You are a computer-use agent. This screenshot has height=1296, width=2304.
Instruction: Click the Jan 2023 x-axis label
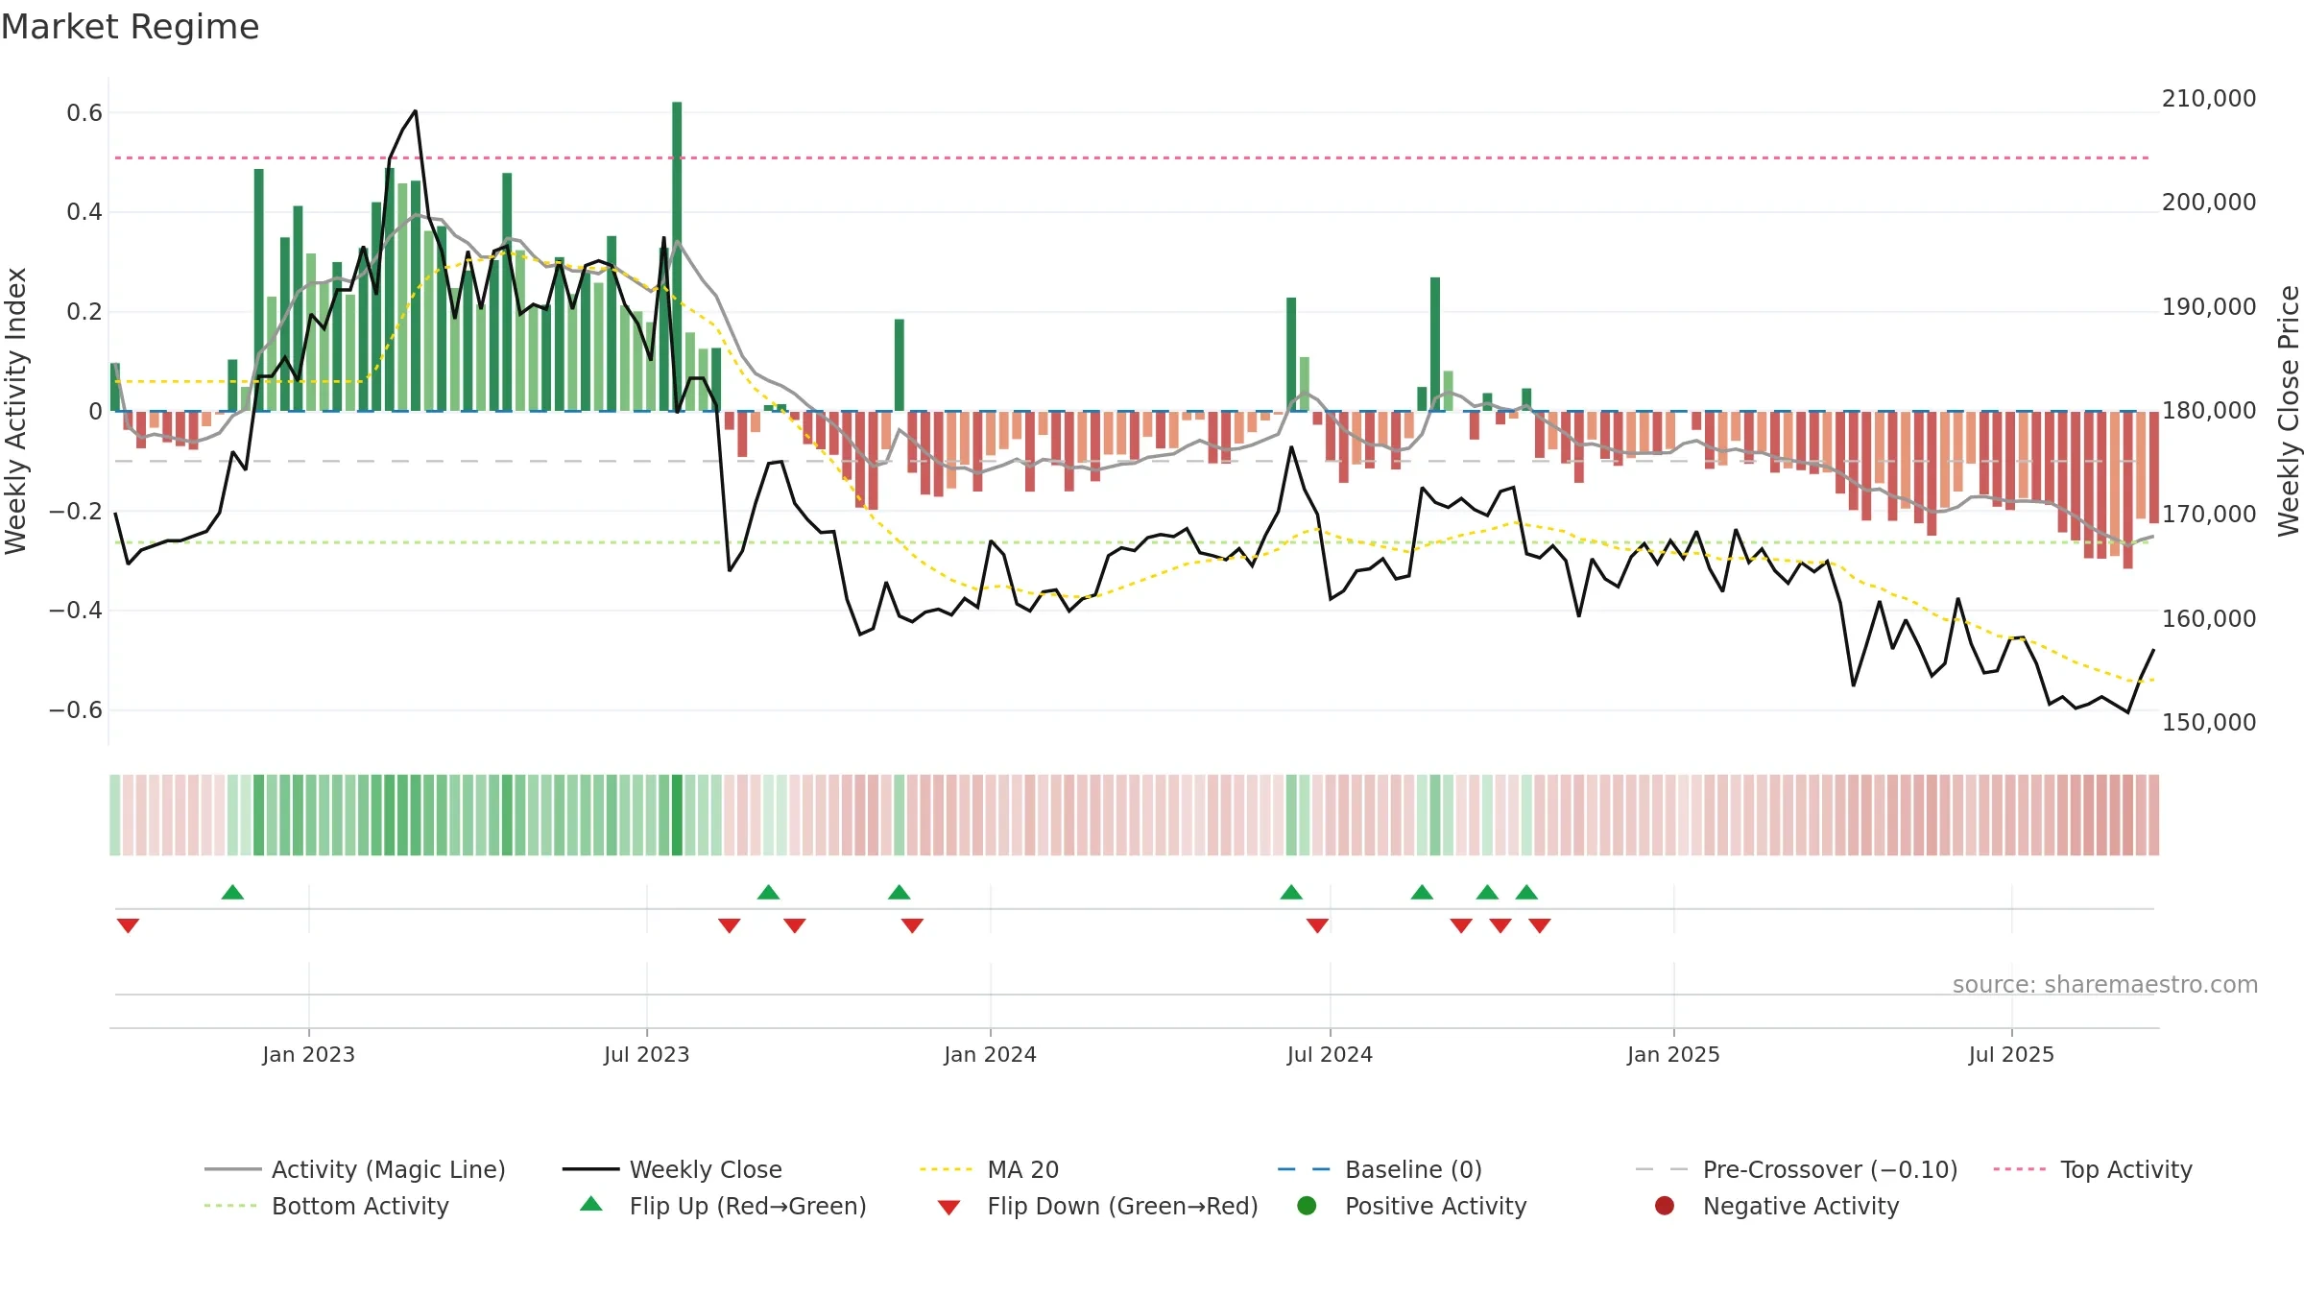(x=308, y=1055)
